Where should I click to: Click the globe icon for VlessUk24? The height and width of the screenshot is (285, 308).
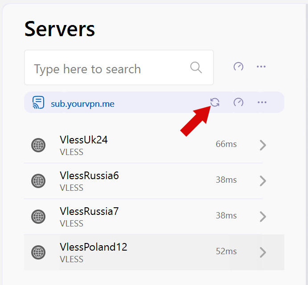(x=38, y=145)
